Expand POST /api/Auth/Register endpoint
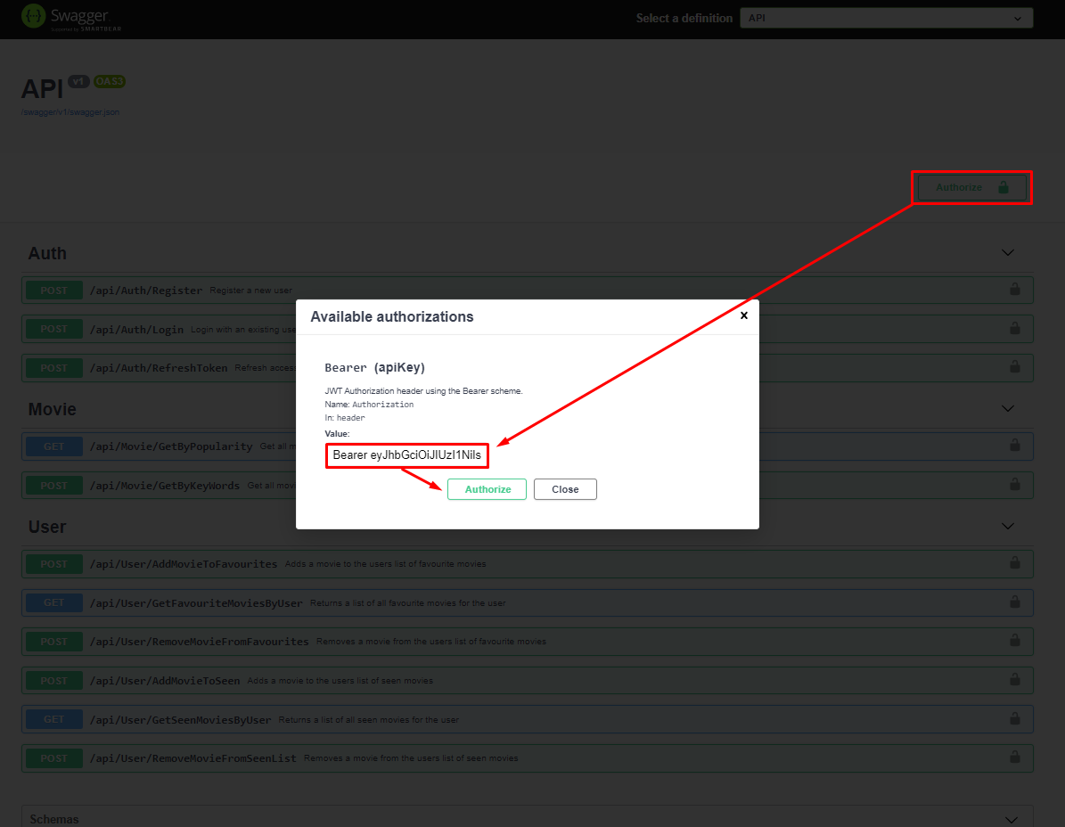The image size is (1065, 827). click(x=527, y=291)
